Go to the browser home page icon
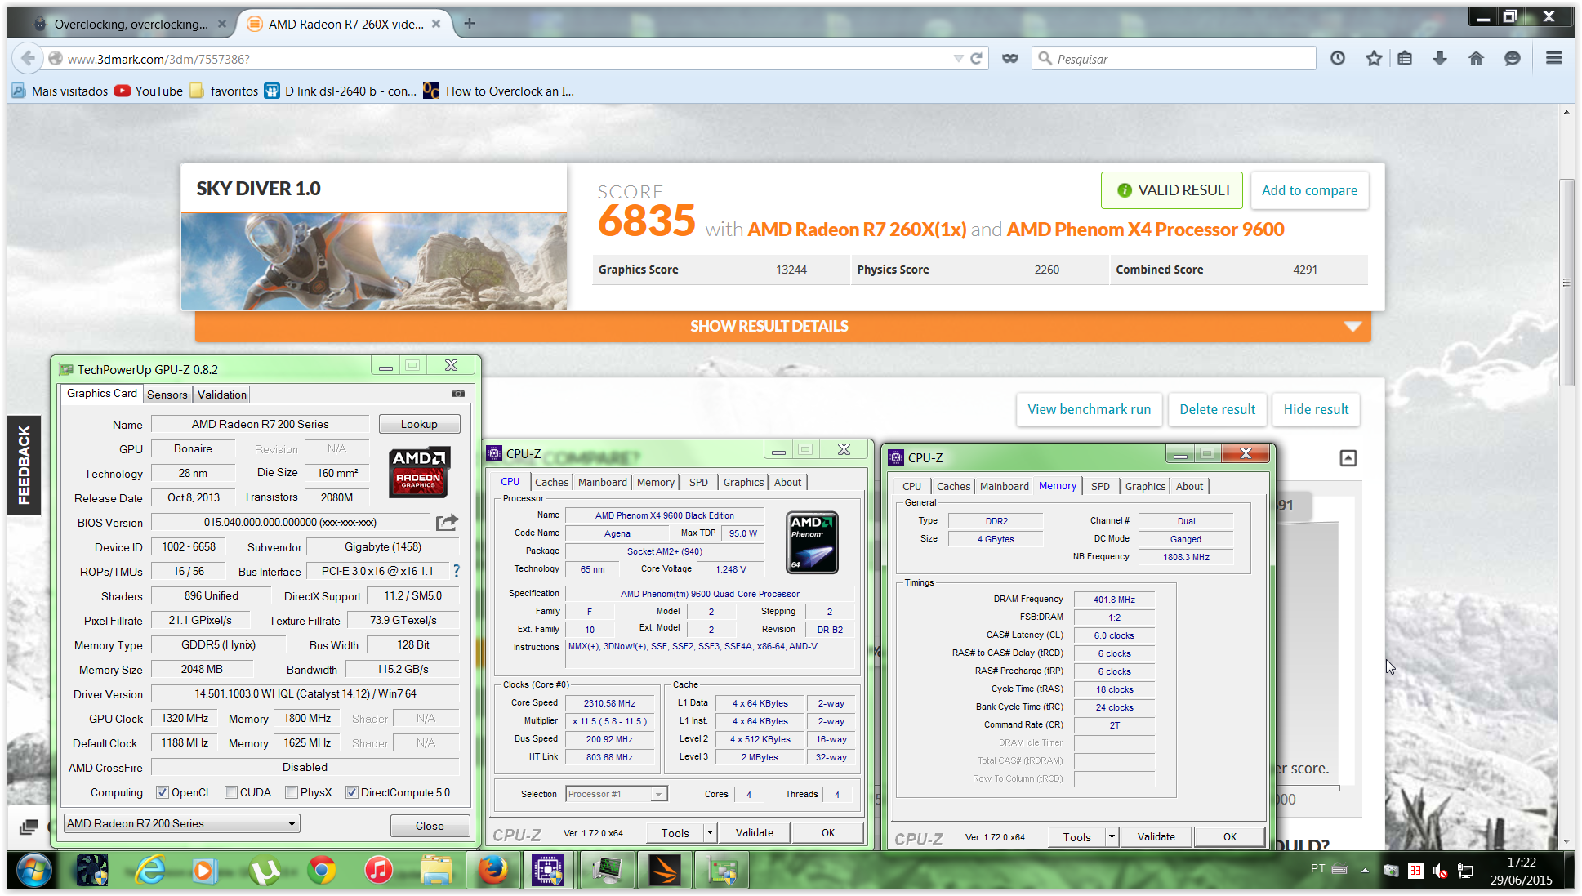Screen dimensions: 1582x896 click(1476, 58)
